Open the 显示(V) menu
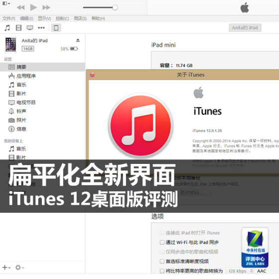 click(x=44, y=18)
